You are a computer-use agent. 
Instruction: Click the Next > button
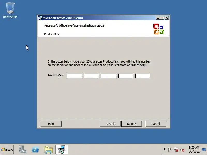pyautogui.click(x=132, y=124)
